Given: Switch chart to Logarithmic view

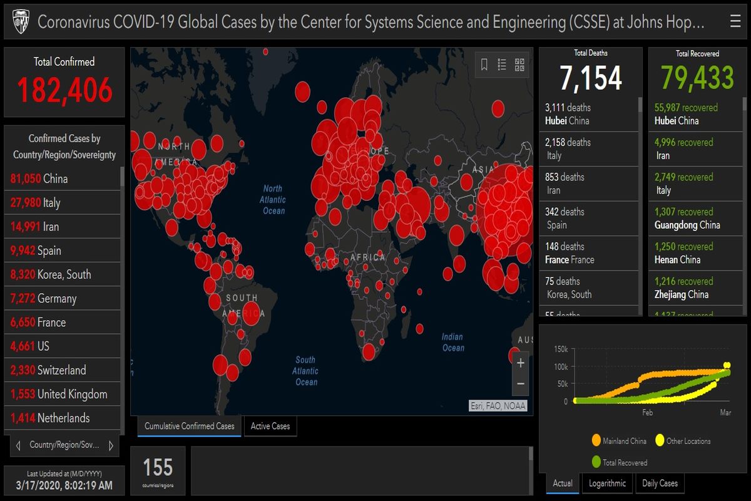Looking at the screenshot, I should click(607, 483).
